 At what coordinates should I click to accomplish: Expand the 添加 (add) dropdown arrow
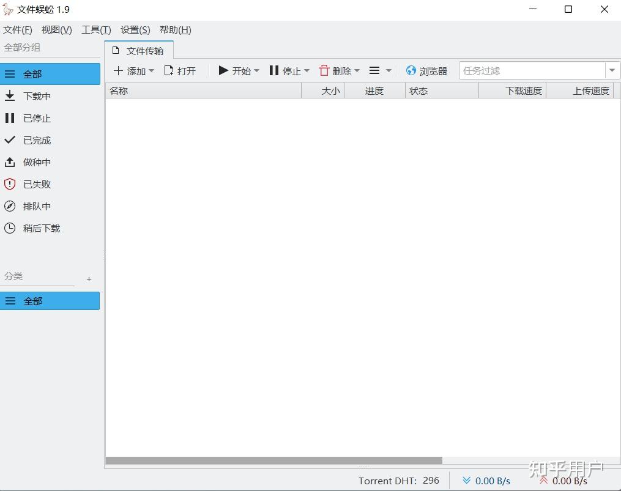coord(151,71)
